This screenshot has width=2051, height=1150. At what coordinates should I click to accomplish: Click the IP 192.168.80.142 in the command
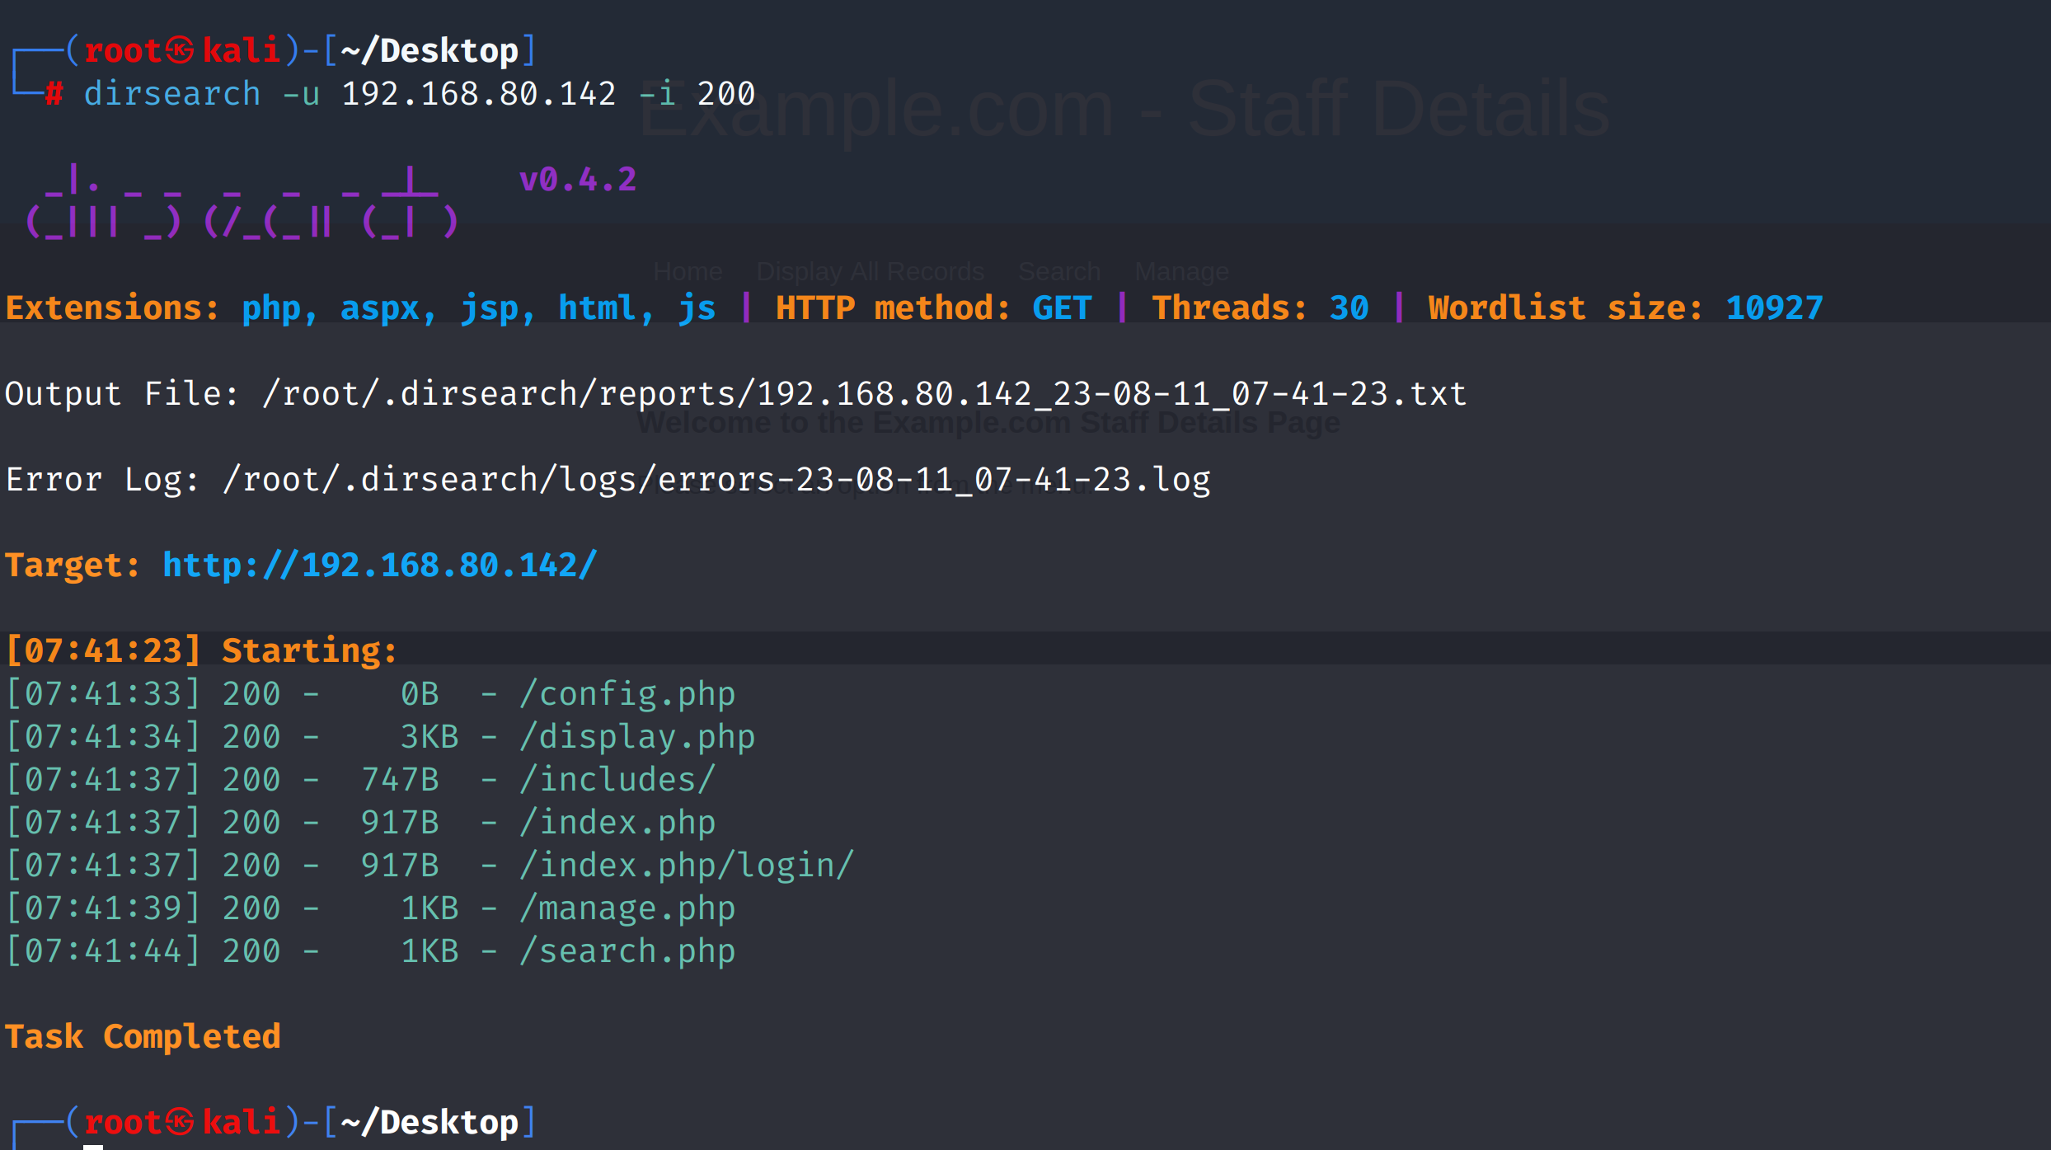(x=479, y=94)
